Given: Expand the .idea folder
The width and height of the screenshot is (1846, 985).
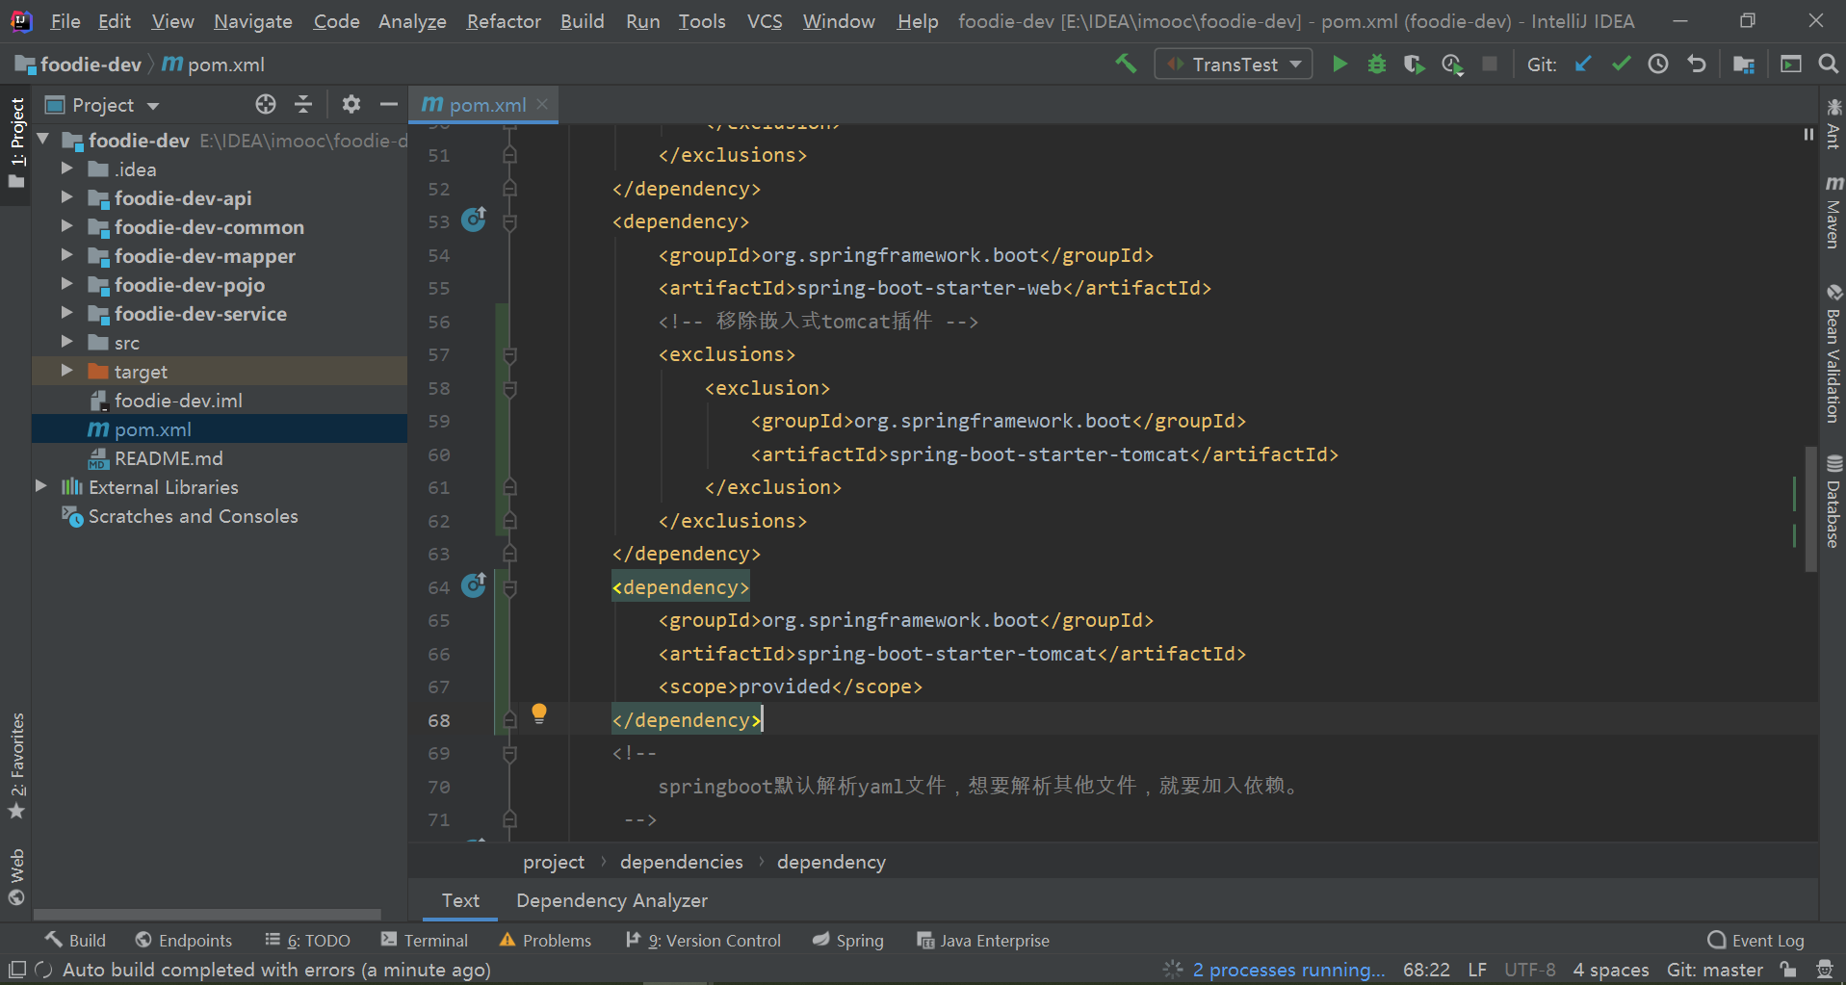Looking at the screenshot, I should (x=66, y=168).
